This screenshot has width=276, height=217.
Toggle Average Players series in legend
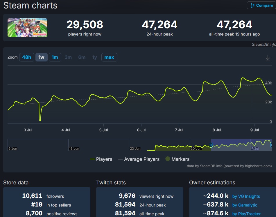tap(139, 159)
